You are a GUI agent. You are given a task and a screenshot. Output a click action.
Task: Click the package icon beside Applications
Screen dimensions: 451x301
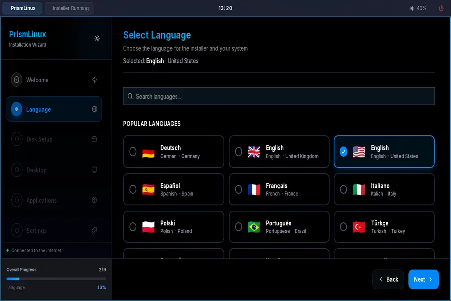click(94, 200)
